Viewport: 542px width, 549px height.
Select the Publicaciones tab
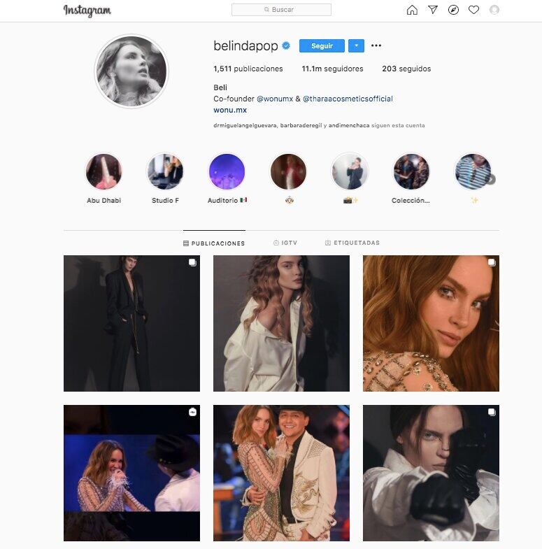[x=214, y=243]
